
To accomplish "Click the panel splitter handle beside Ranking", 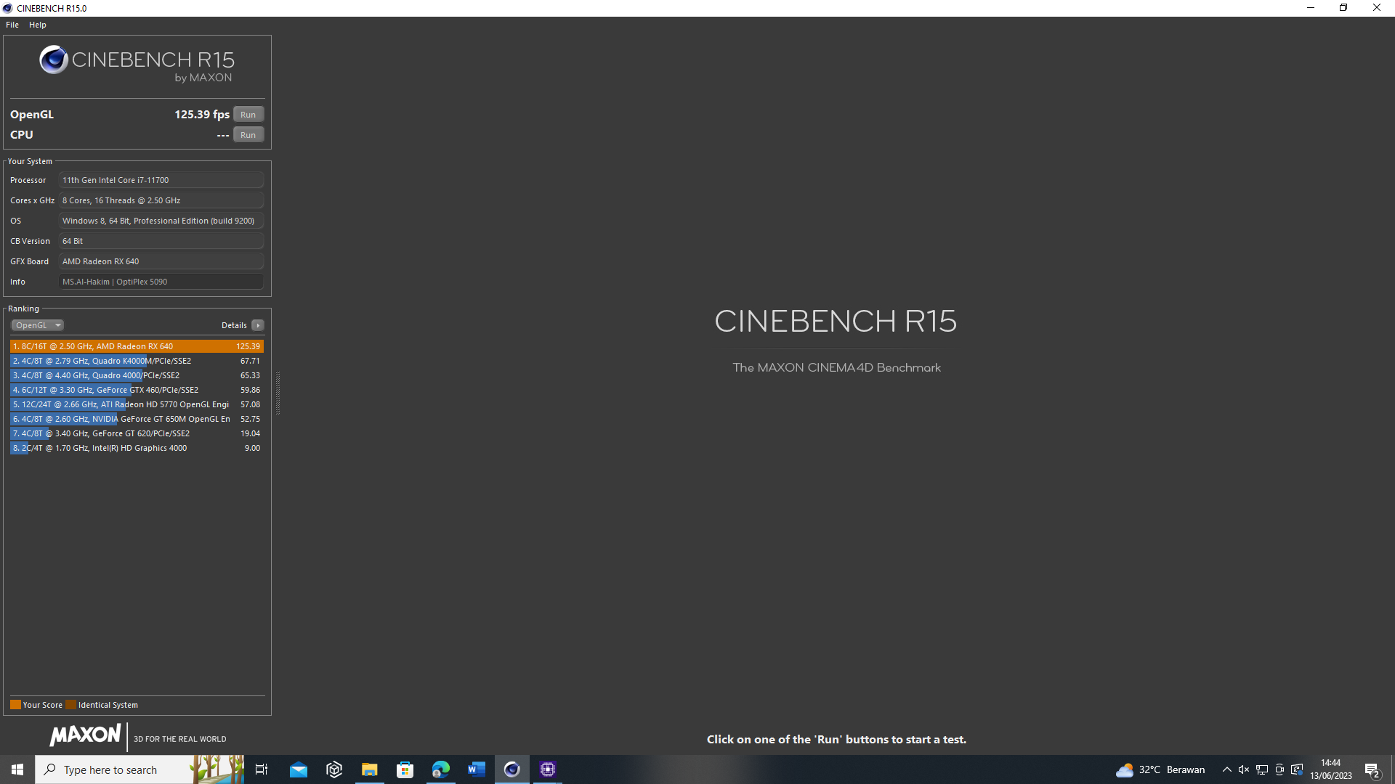I will pyautogui.click(x=278, y=393).
